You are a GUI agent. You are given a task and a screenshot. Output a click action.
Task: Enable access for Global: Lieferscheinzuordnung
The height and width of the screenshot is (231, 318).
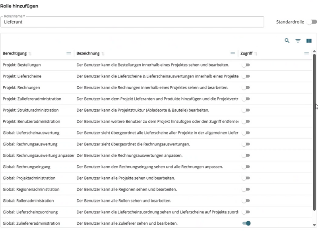[x=246, y=212]
